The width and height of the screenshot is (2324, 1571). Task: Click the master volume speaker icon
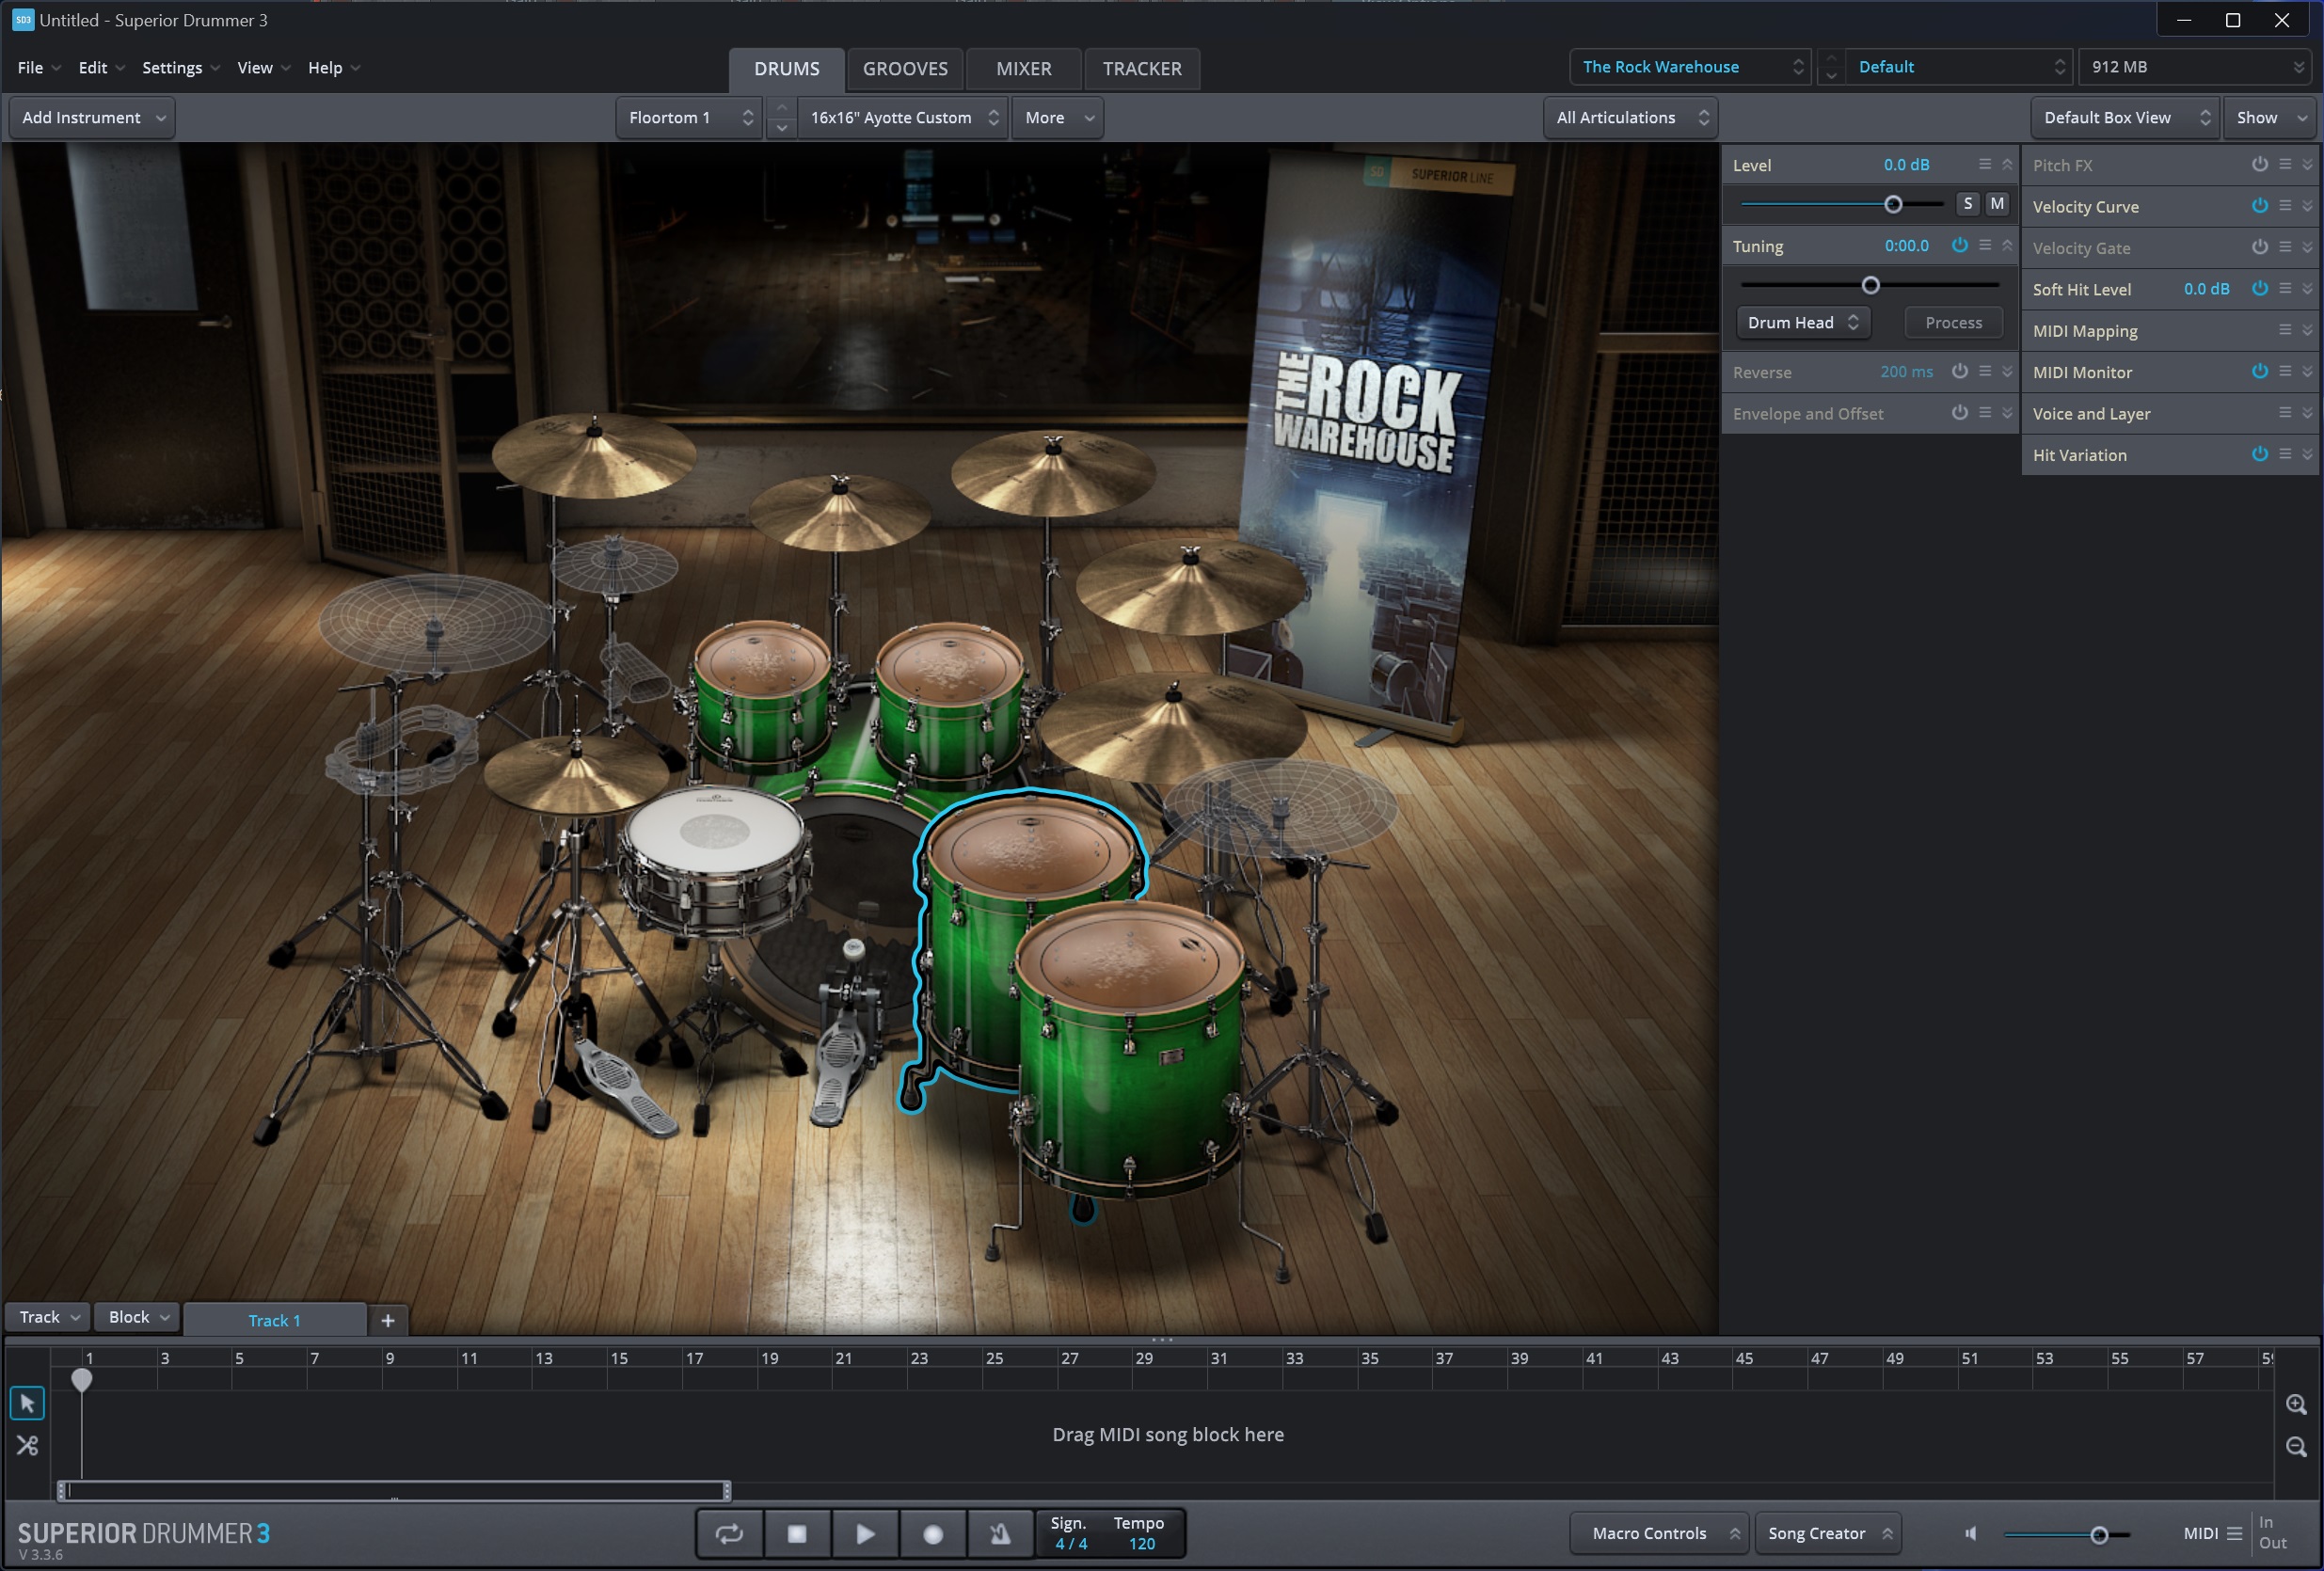tap(1971, 1533)
